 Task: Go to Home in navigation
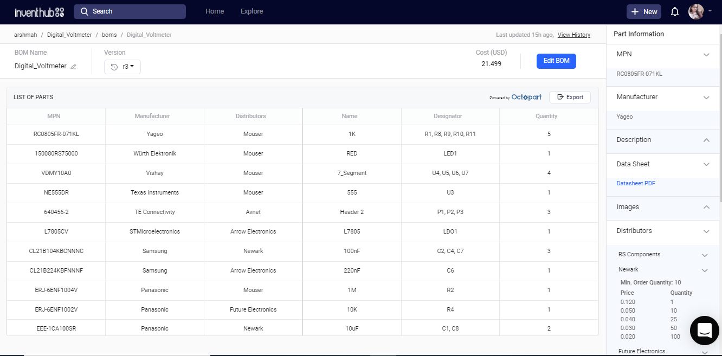(215, 11)
